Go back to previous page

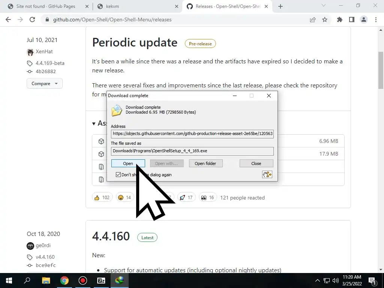click(8, 19)
